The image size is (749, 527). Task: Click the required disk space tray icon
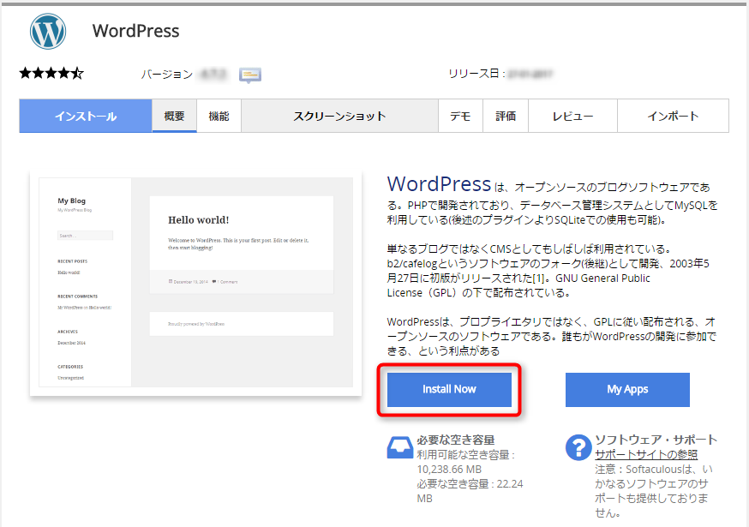400,447
